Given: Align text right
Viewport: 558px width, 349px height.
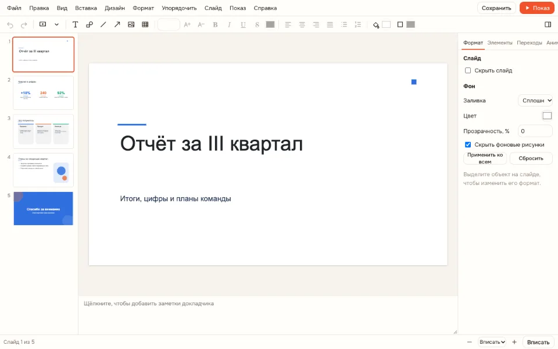Looking at the screenshot, I should 316,24.
